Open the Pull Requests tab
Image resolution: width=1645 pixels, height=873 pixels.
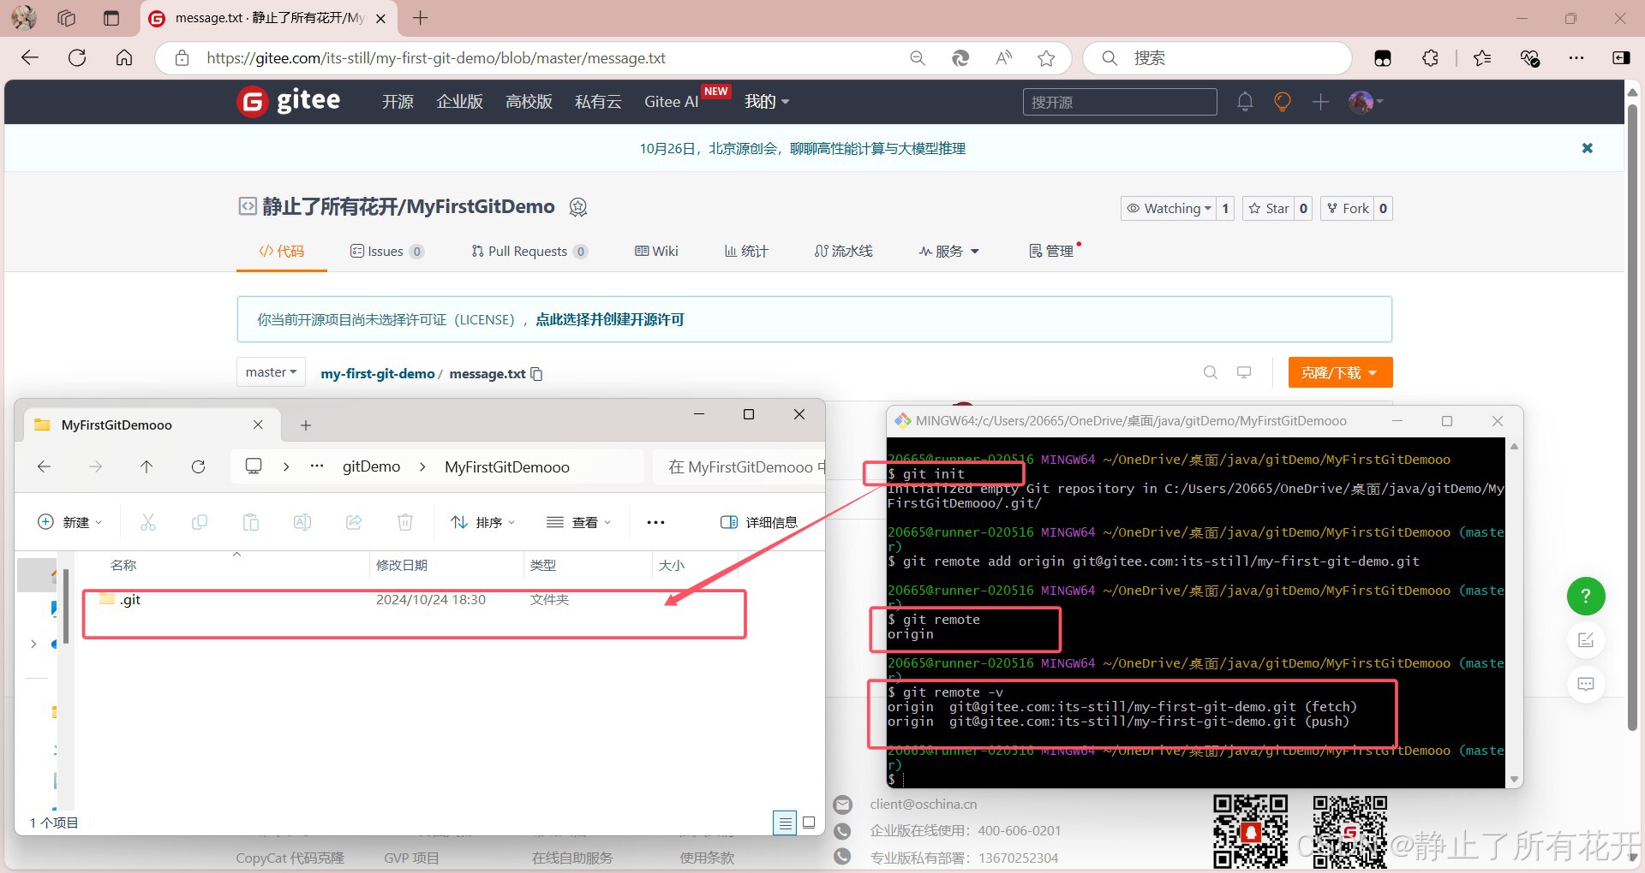point(529,251)
